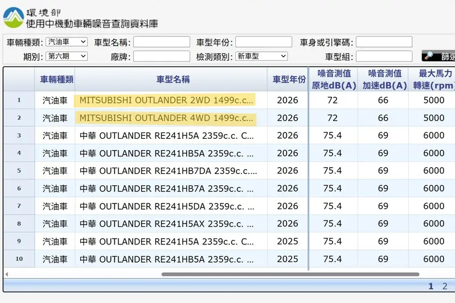Screen dimensions: 455x303
Task: Expand the 期別 dropdown showing 第六期
Action: (x=67, y=56)
